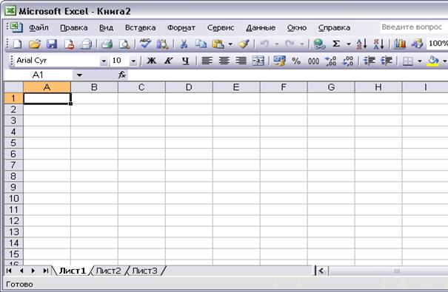Open the Файл menu

(39, 27)
